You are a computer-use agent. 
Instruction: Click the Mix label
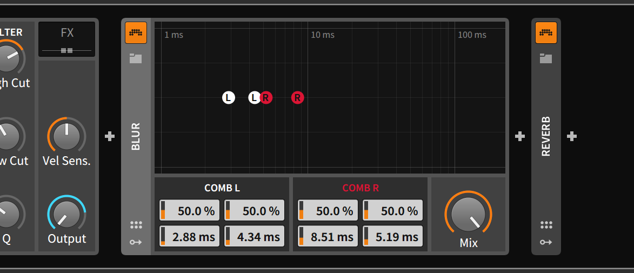(x=468, y=243)
